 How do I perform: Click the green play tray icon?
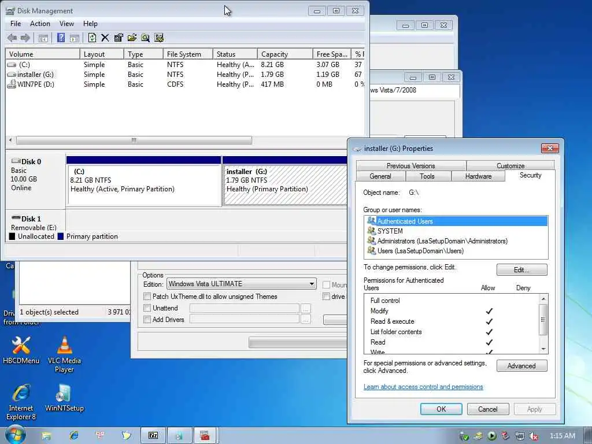[x=492, y=436]
